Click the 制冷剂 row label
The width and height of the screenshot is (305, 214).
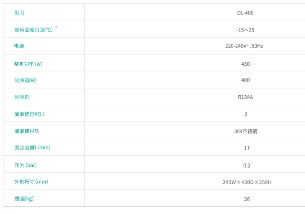22,97
